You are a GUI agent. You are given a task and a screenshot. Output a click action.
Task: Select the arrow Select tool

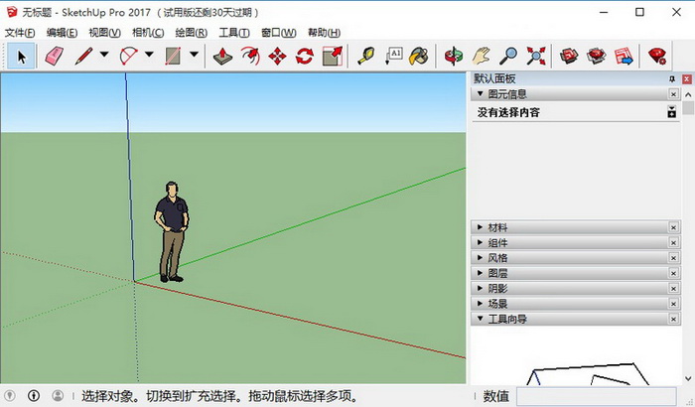click(21, 57)
